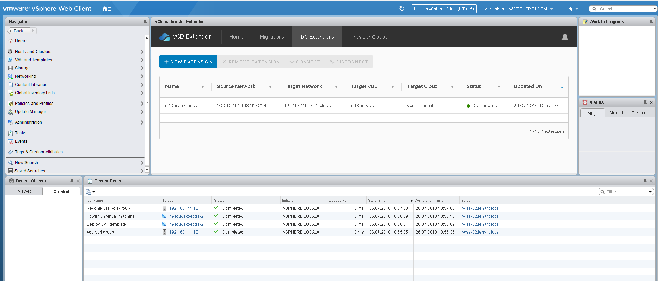
Task: Pin the Alarms panel
Action: point(645,102)
